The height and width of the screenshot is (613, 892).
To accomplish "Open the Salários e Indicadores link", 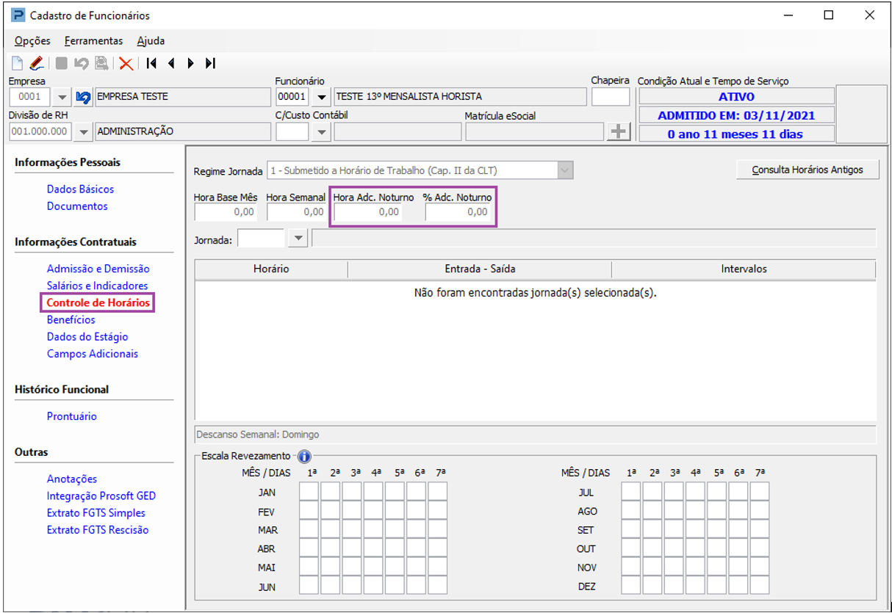I will 97,286.
